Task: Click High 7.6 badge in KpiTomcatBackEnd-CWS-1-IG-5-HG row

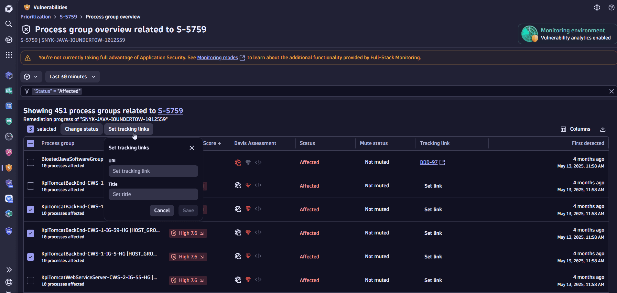Action: click(x=188, y=257)
